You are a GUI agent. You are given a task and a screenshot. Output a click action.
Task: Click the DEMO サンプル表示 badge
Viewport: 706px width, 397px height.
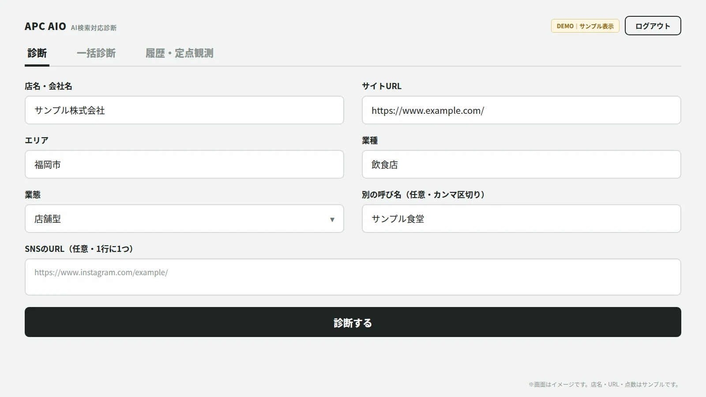click(585, 26)
